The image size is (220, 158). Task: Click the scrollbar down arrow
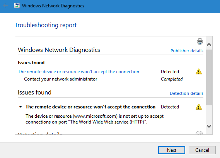coord(209,126)
